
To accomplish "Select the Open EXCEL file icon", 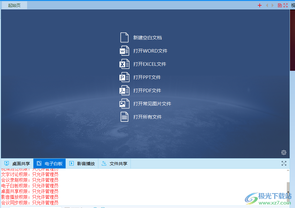I will pos(124,64).
